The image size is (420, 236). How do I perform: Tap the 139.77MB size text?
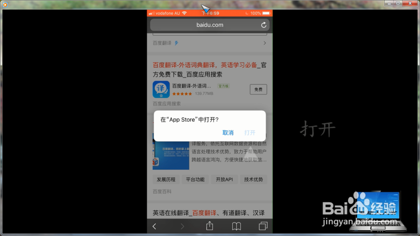pyautogui.click(x=204, y=94)
